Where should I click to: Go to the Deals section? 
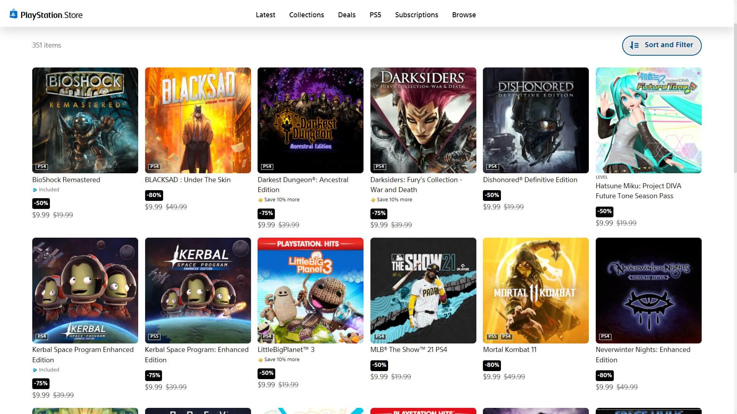[347, 15]
